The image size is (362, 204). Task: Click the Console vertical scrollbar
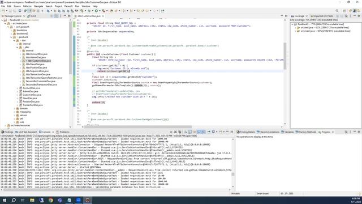[x=232, y=174]
